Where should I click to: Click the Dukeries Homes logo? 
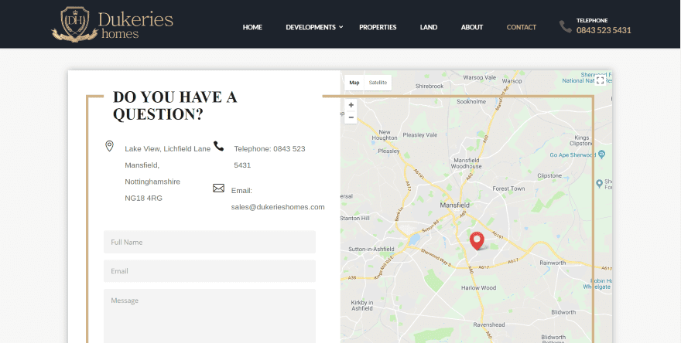tap(112, 25)
